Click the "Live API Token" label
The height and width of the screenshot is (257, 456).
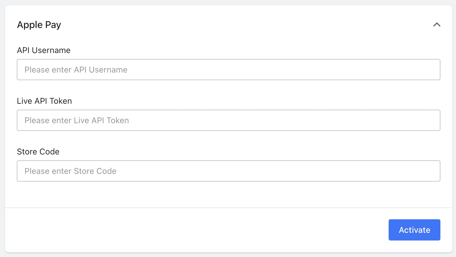[x=44, y=101]
